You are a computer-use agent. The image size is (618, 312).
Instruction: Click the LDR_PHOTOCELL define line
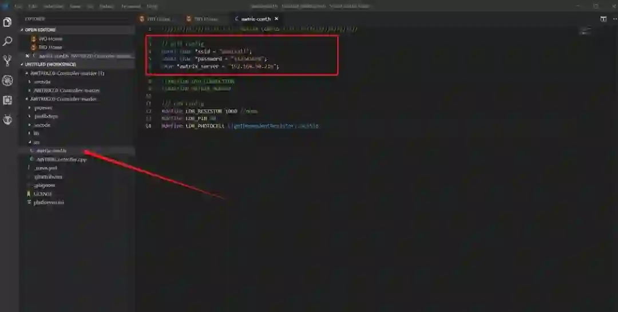coord(240,126)
